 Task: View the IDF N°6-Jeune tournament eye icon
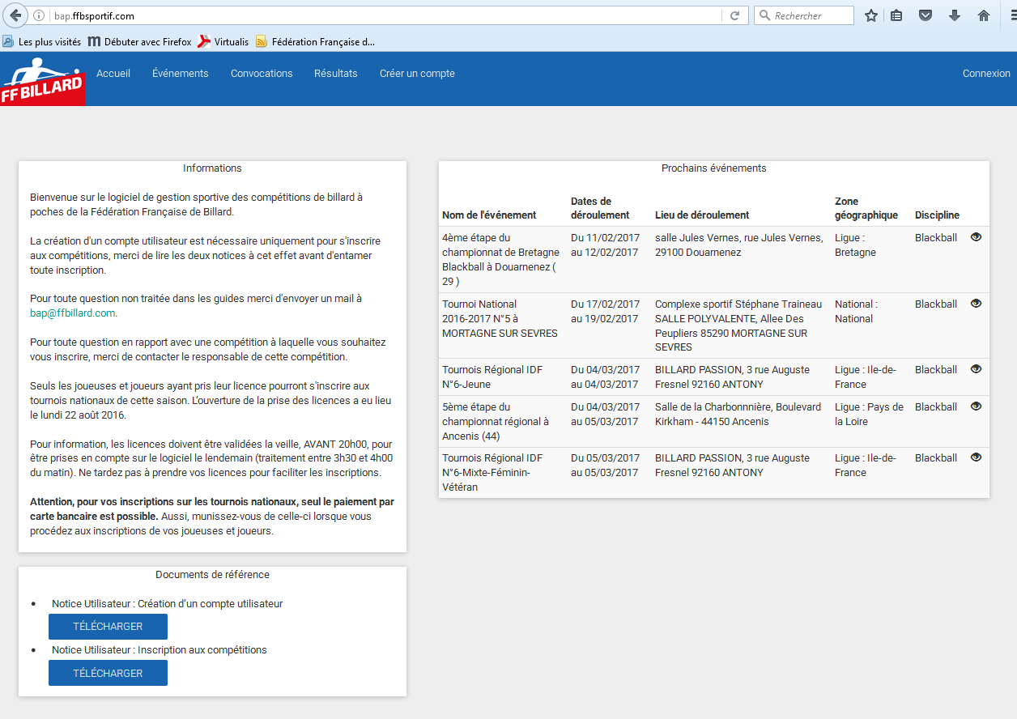tap(976, 369)
